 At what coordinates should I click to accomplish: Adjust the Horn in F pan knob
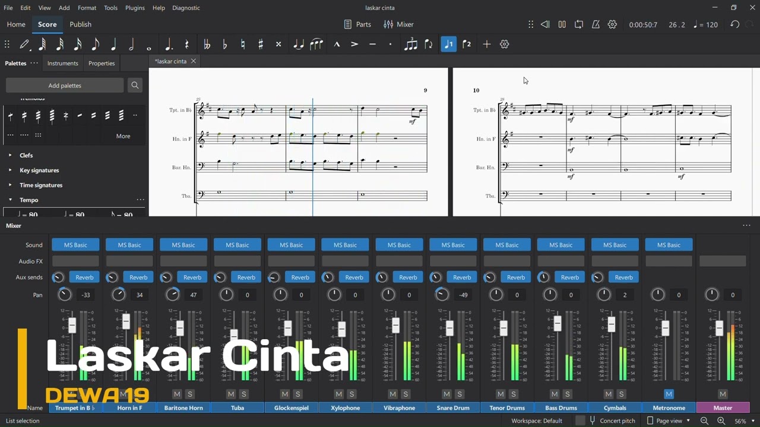pyautogui.click(x=119, y=295)
